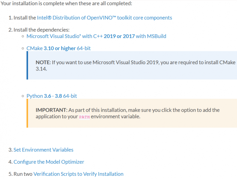Click the orange IMPORTANT notice box
Image resolution: width=237 pixels, height=179 pixels.
click(132, 113)
